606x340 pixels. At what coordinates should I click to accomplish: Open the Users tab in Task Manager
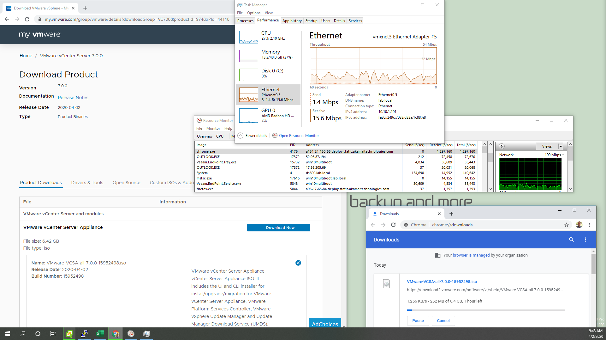[325, 21]
